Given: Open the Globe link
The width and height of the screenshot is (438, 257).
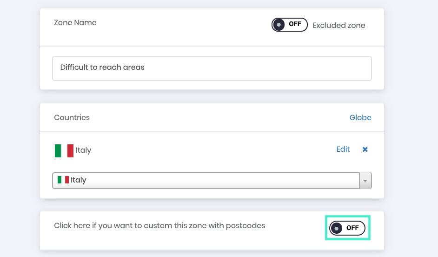Looking at the screenshot, I should (x=360, y=117).
